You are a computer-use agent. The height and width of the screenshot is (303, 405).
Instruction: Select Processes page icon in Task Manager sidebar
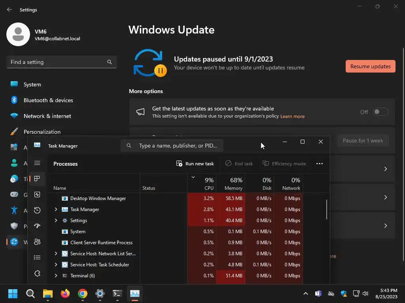click(37, 179)
